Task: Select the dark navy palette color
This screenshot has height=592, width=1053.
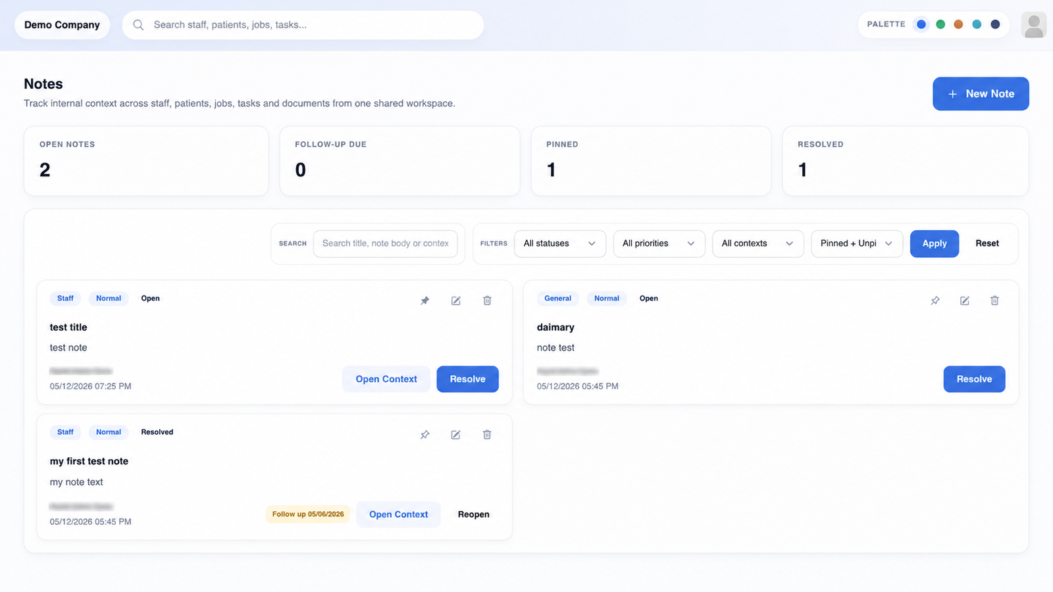Action: point(995,24)
